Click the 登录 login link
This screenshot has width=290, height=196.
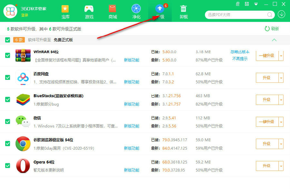[24, 15]
